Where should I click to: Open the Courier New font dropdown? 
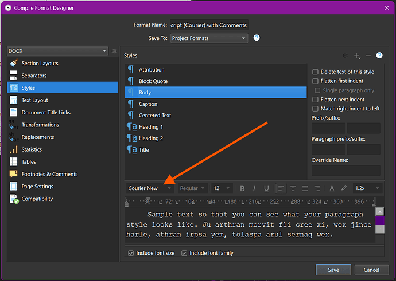click(x=150, y=188)
